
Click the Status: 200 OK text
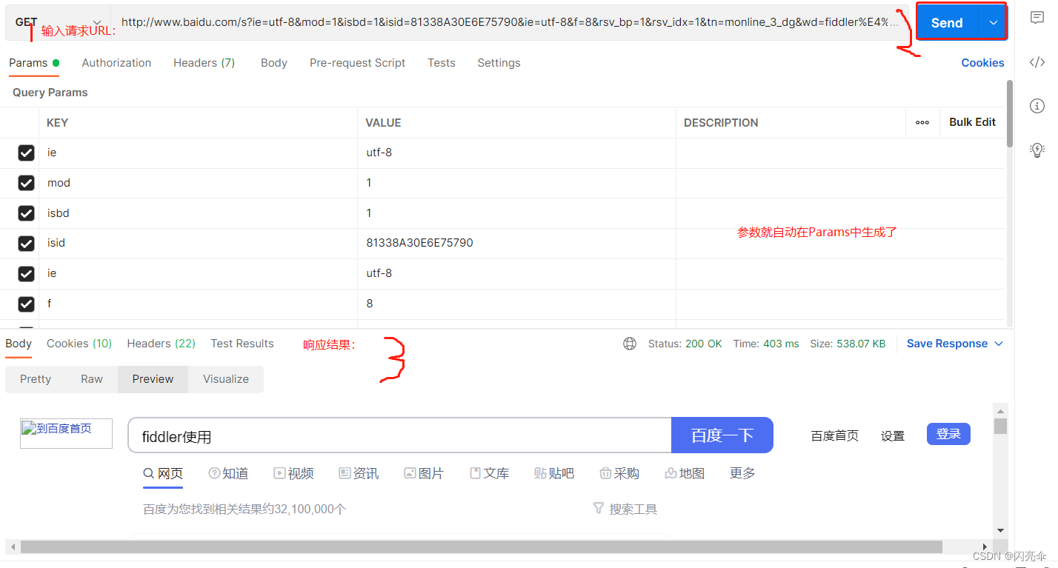685,344
